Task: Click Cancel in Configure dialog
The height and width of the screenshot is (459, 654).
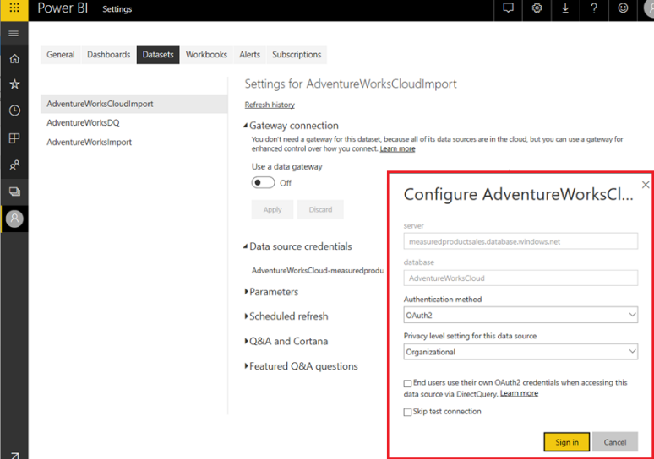Action: click(x=615, y=442)
